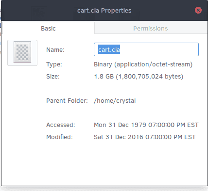Click the Size: label
The height and width of the screenshot is (191, 208).
click(x=53, y=77)
